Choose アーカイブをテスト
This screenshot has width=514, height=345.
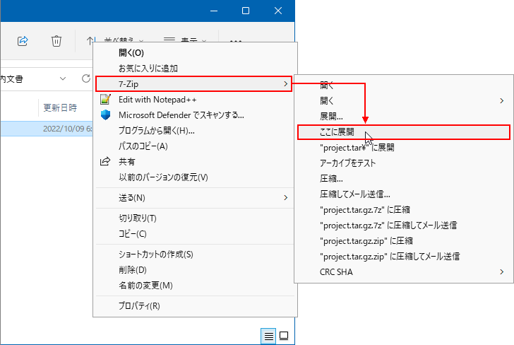coord(404,163)
